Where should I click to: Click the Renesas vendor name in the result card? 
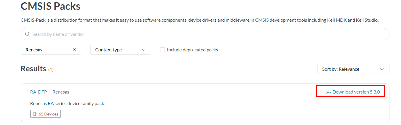pos(61,92)
